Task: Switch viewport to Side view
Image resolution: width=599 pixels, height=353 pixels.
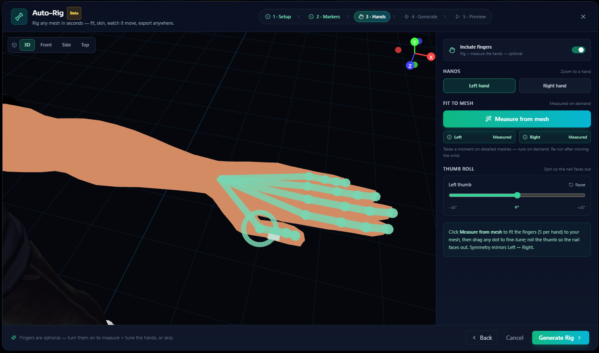Action: (x=66, y=45)
